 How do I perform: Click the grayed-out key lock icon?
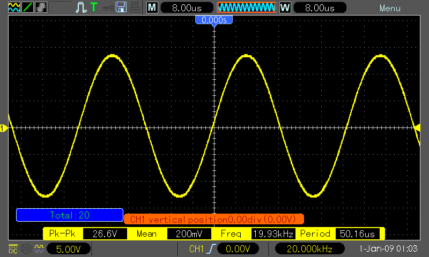(108, 8)
